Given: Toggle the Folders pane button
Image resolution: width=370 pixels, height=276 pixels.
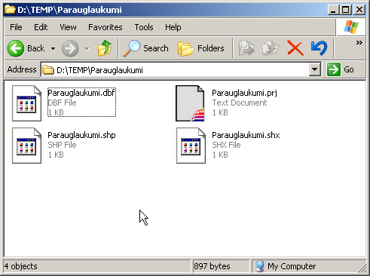Looking at the screenshot, I should pos(200,48).
